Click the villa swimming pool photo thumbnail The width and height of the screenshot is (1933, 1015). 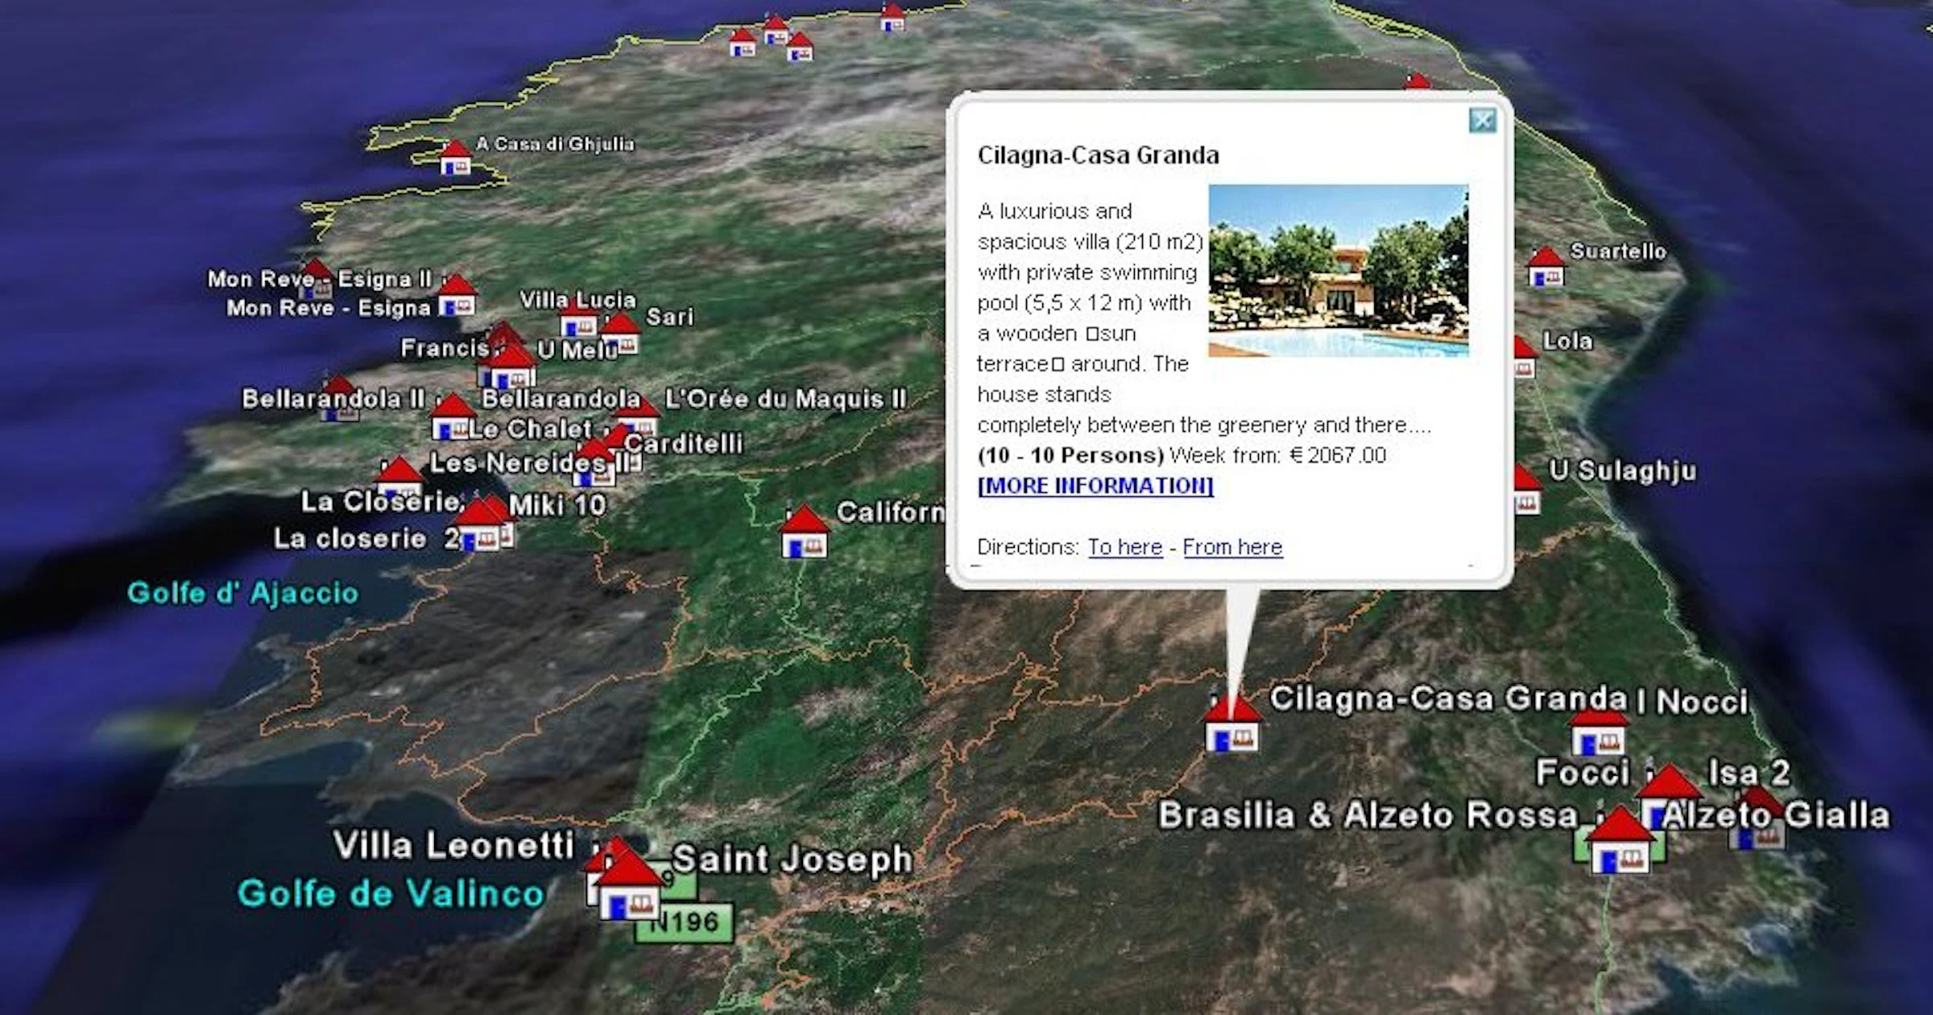click(x=1339, y=271)
